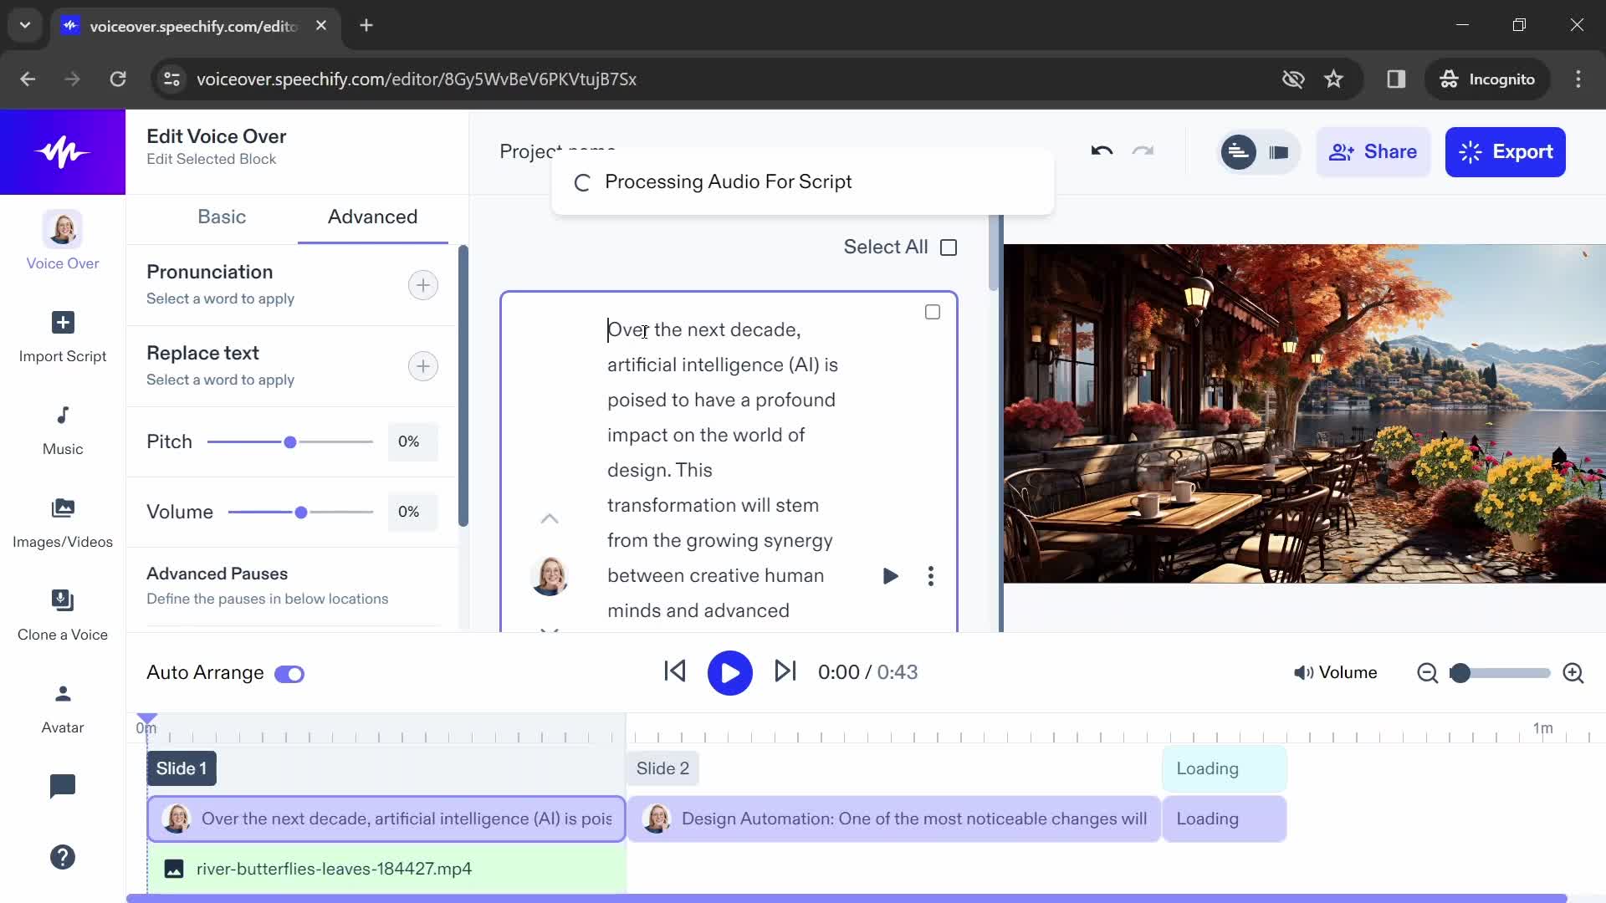
Task: Play the voice over block
Action: 890,575
